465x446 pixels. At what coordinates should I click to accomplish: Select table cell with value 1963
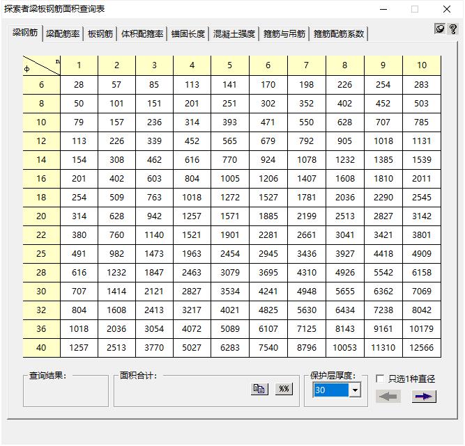click(192, 254)
